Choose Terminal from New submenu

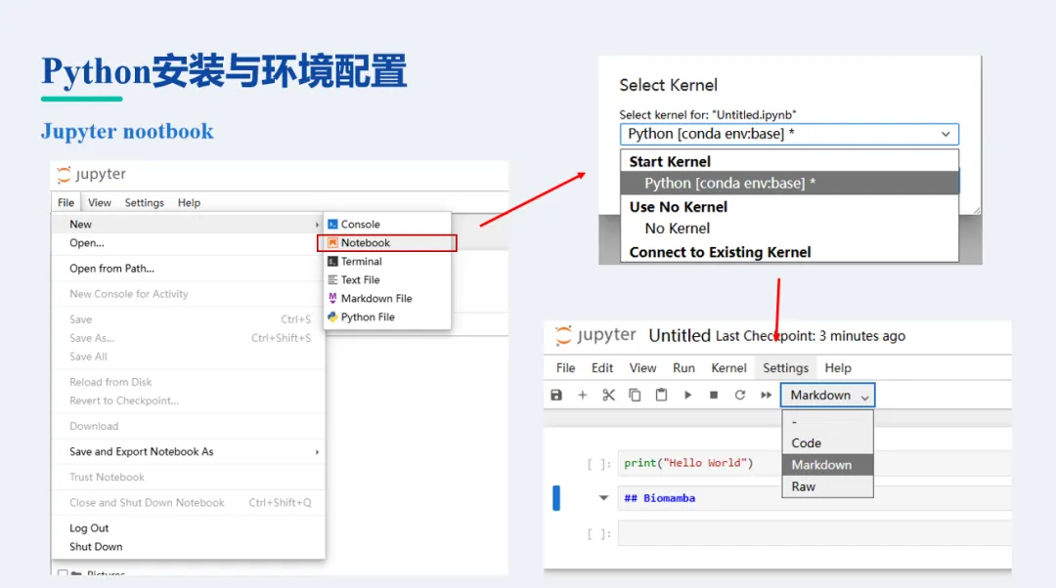pos(387,261)
